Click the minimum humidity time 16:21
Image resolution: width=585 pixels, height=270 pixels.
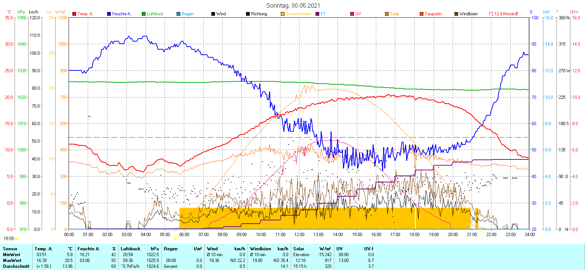pos(84,255)
